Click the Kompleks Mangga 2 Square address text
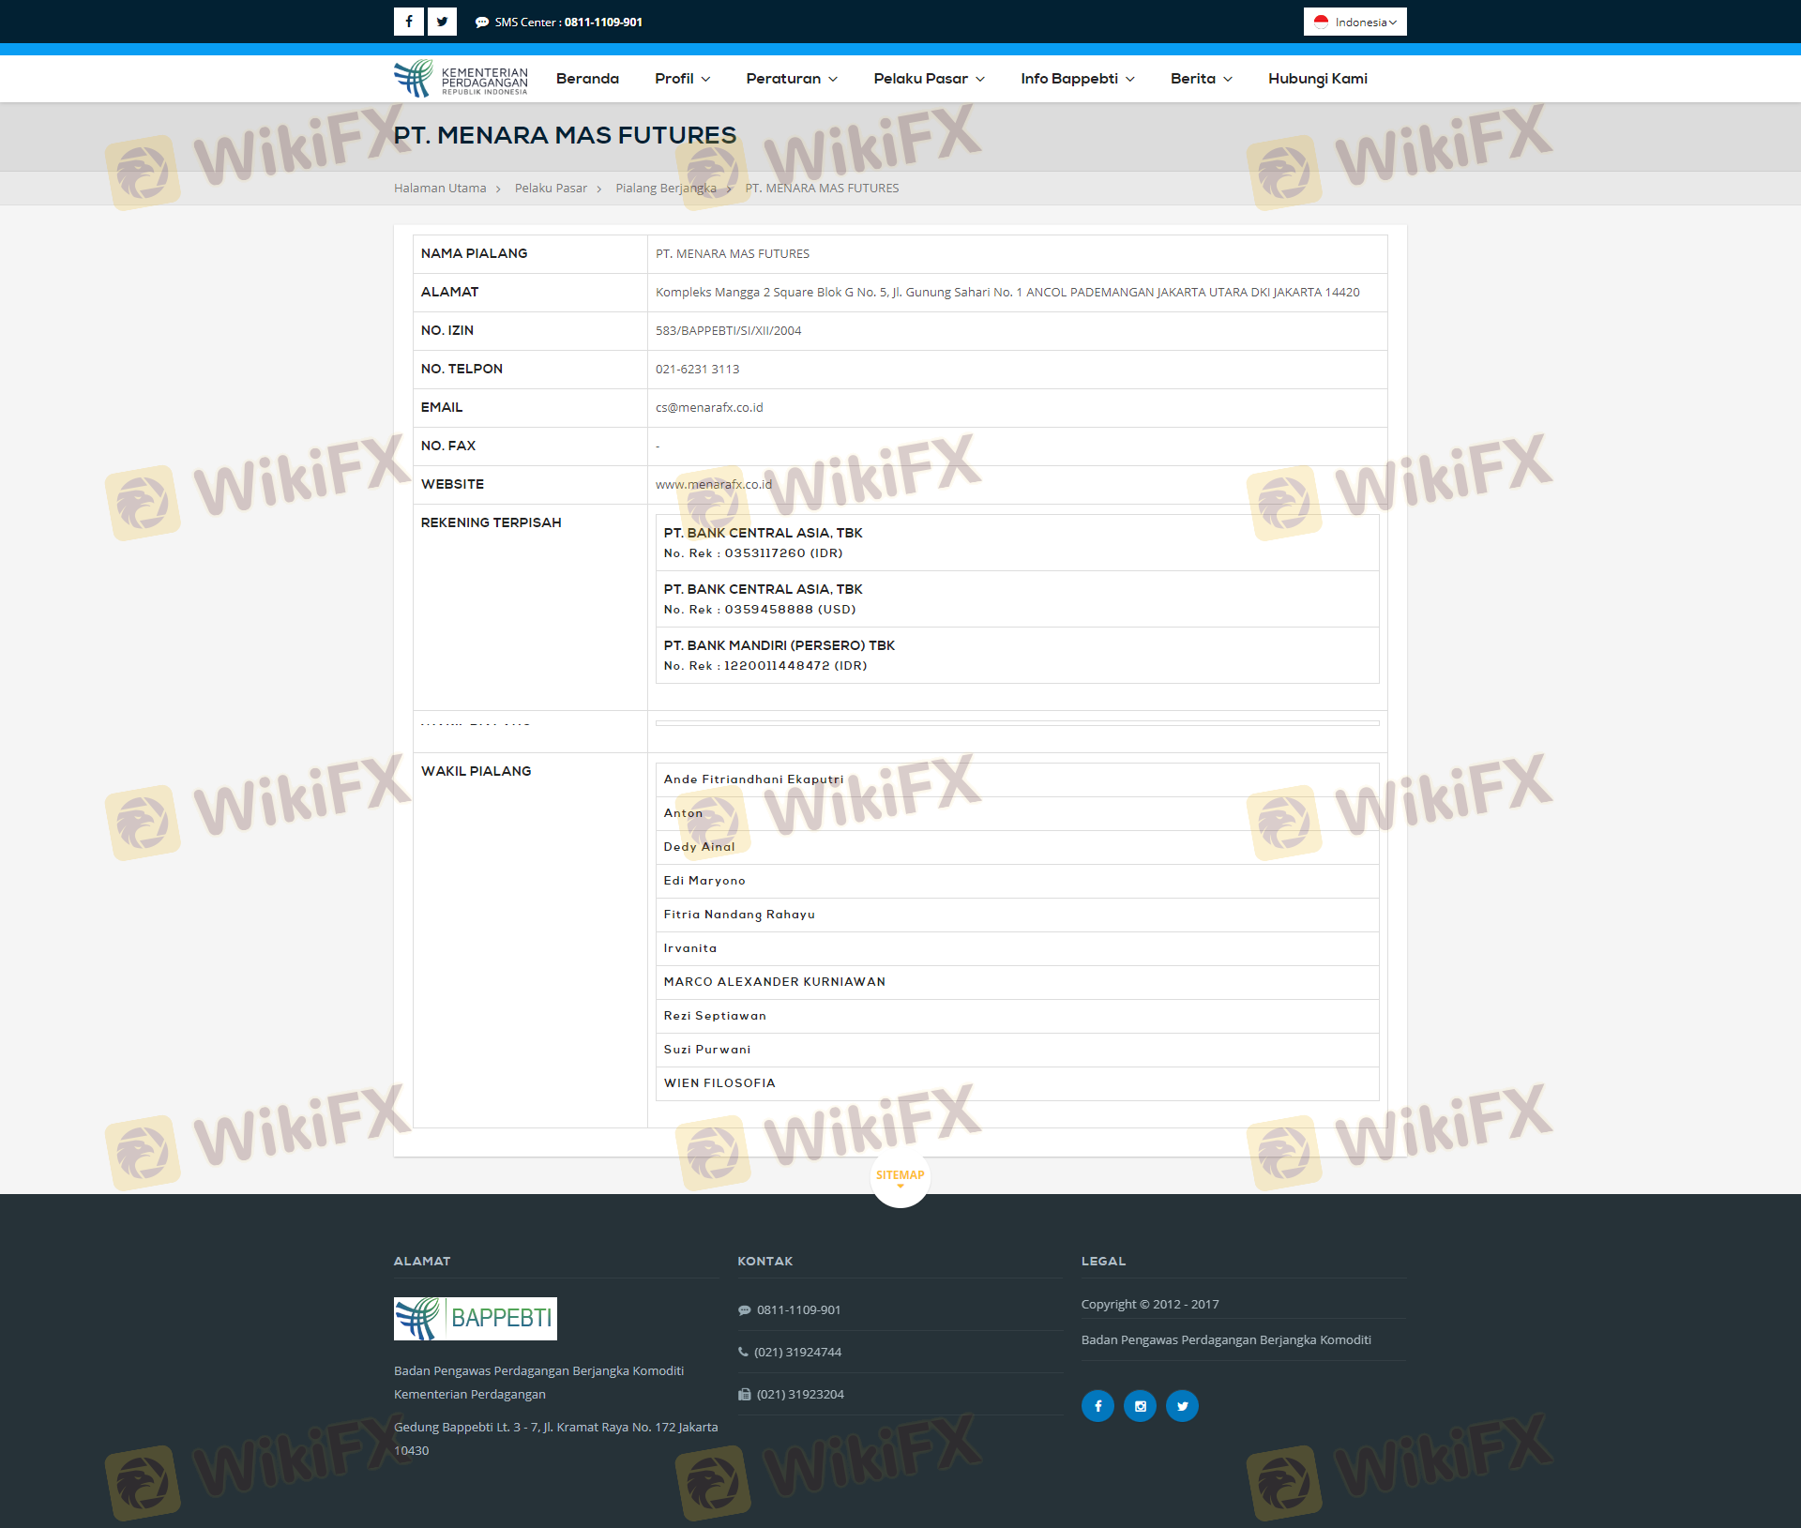The image size is (1801, 1528). click(1007, 293)
